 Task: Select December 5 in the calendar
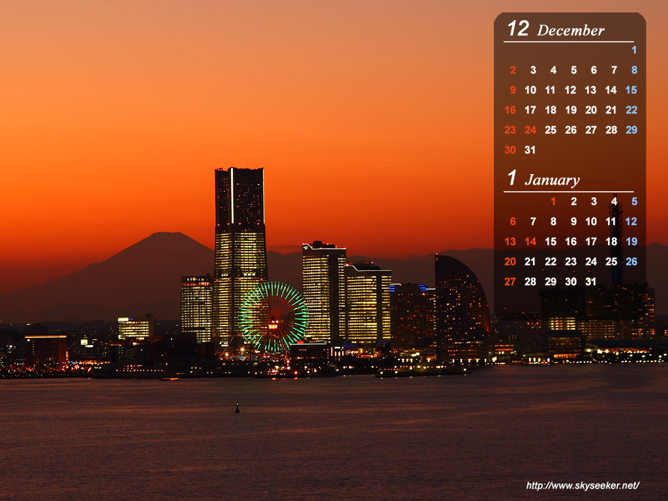(573, 70)
